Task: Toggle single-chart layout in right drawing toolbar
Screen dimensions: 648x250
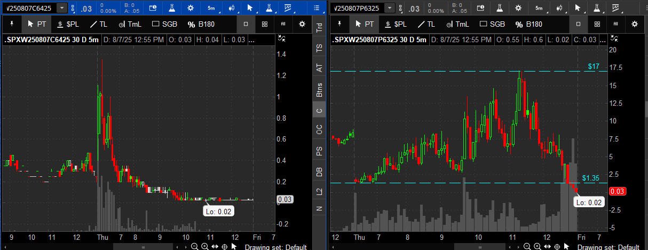Action: [578, 24]
